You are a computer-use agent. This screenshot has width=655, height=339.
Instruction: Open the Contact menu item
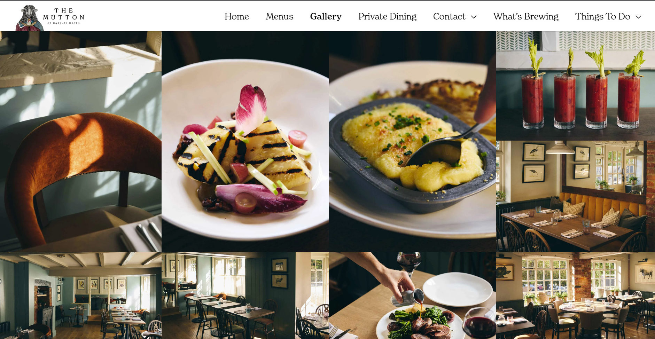coord(449,16)
